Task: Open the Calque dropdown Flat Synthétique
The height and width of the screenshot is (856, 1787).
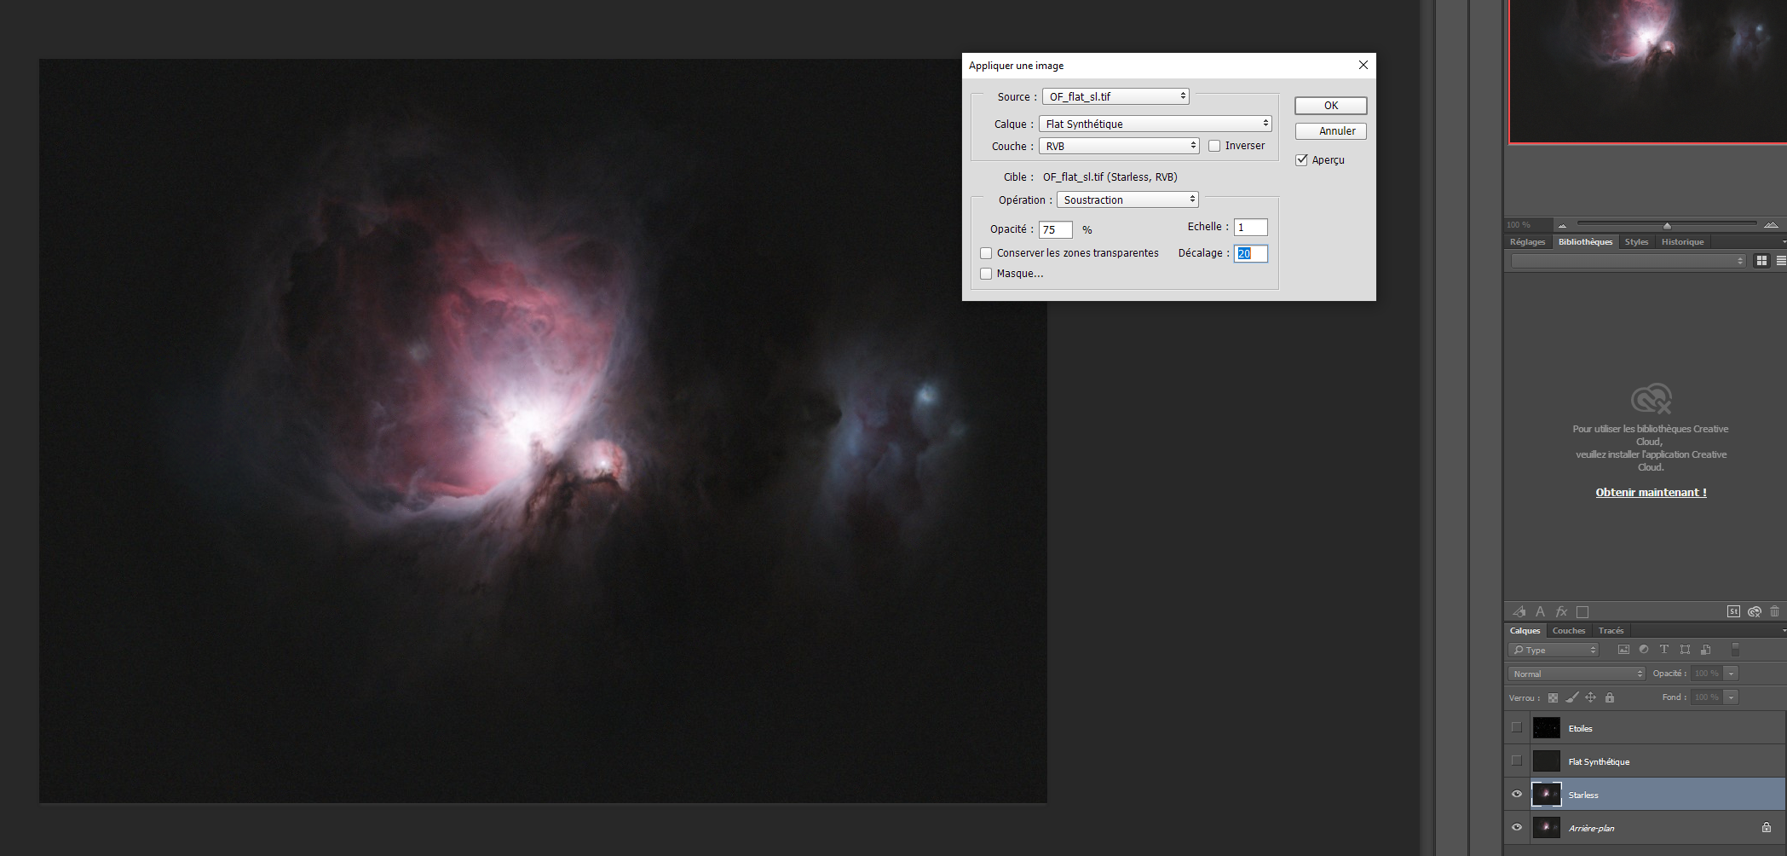Action: [1156, 124]
